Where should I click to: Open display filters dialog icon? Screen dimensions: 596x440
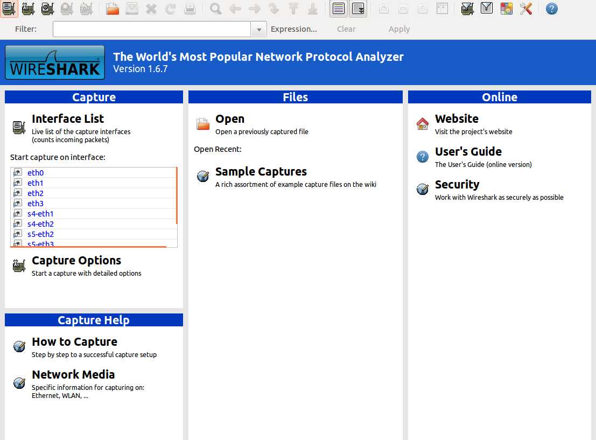[x=487, y=9]
